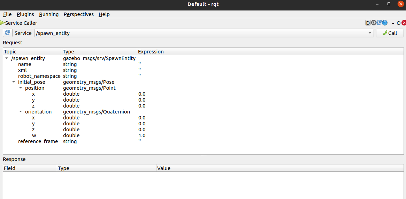This screenshot has width=406, height=199.
Task: Click the plugin reload arrow icon
Action: click(379, 23)
